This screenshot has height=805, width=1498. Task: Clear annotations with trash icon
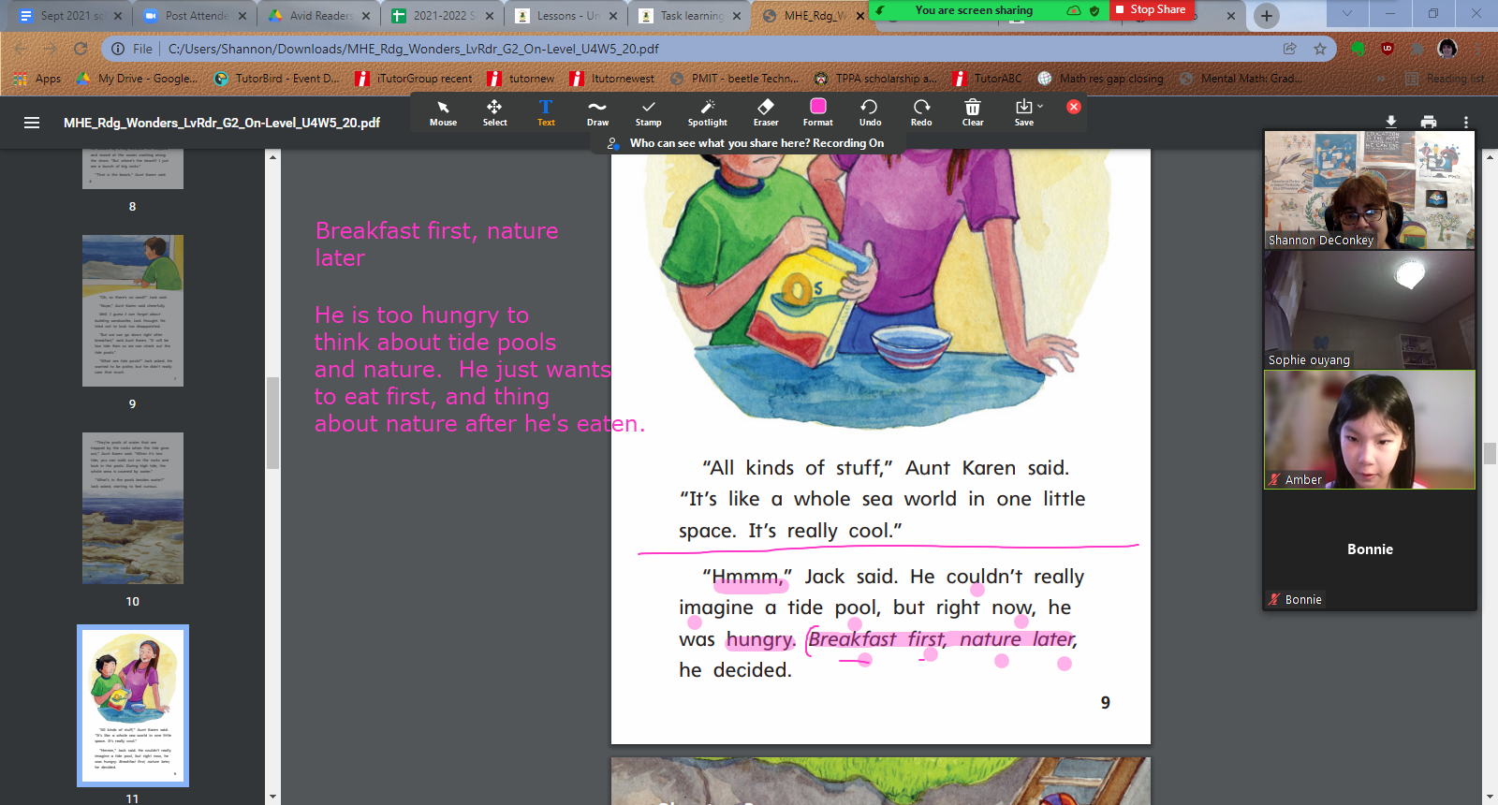973,112
